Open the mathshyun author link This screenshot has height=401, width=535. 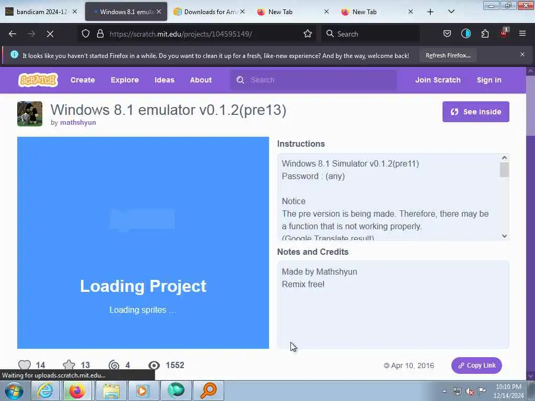(x=78, y=122)
